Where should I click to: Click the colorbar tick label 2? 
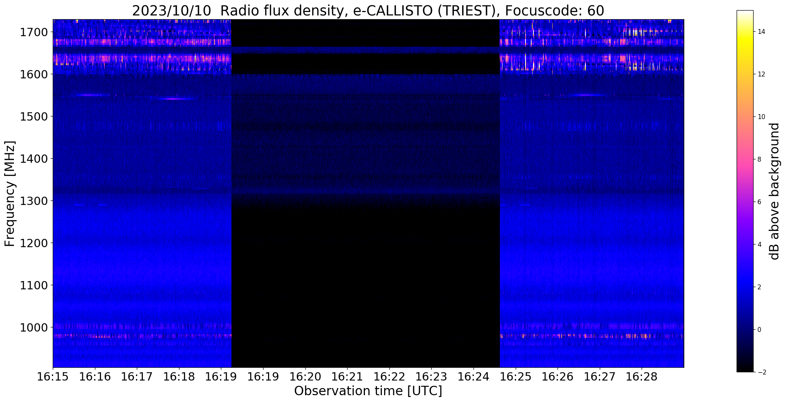click(760, 287)
